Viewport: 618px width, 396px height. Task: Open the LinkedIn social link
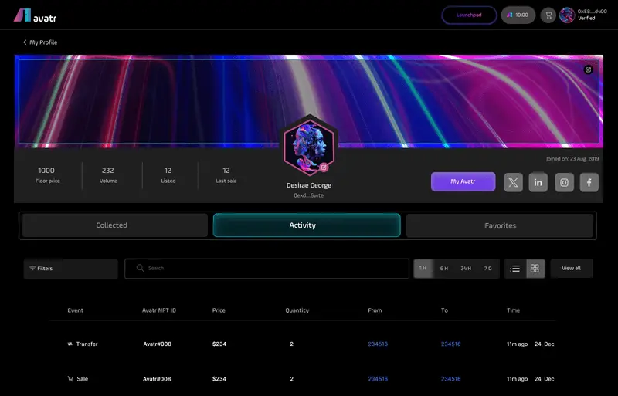click(x=538, y=182)
